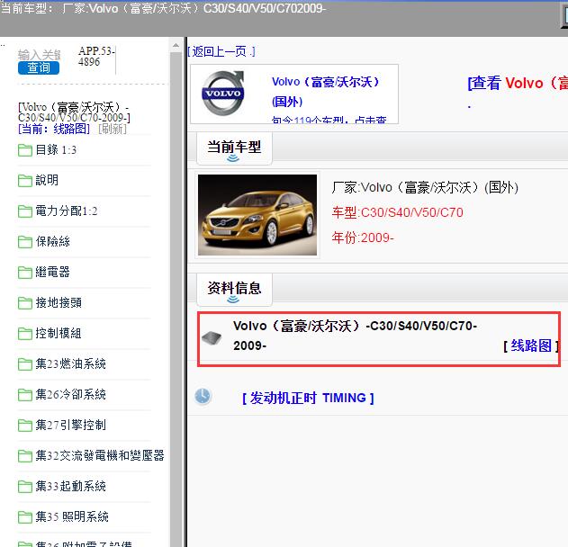
Task: Open the 保險絲 folder entry
Action: point(52,241)
